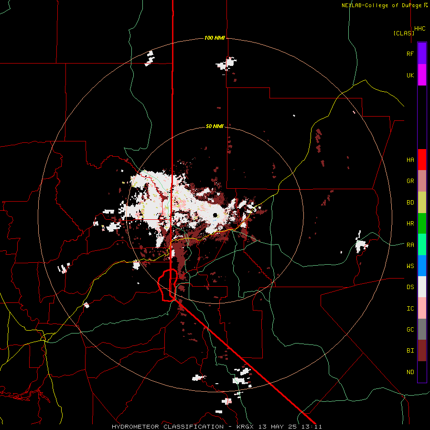
Task: Click the 100 NMI range ring label
Action: 215,38
